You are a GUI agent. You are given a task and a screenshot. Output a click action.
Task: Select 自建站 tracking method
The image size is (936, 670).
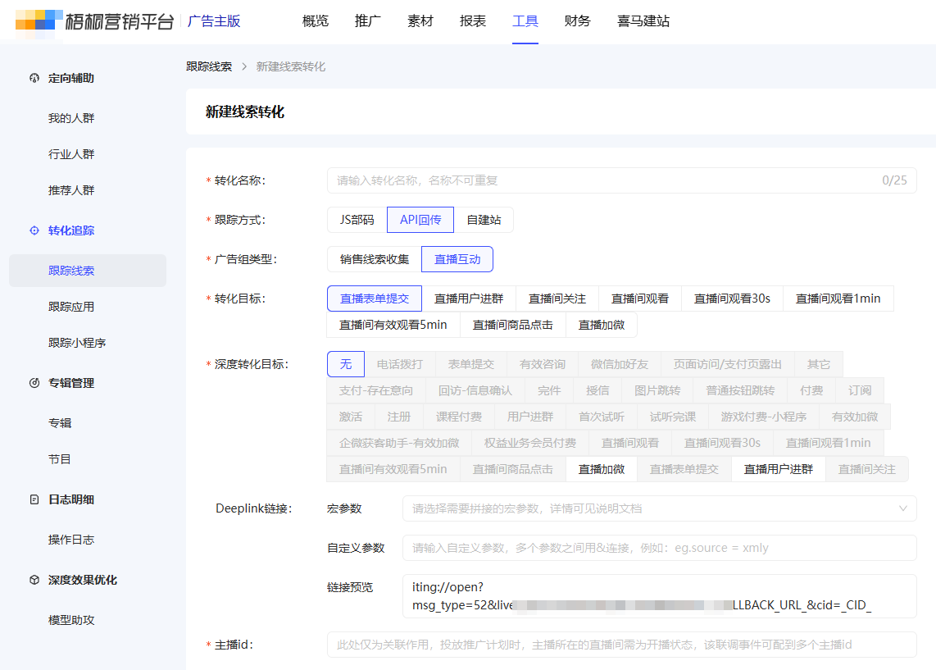(484, 220)
